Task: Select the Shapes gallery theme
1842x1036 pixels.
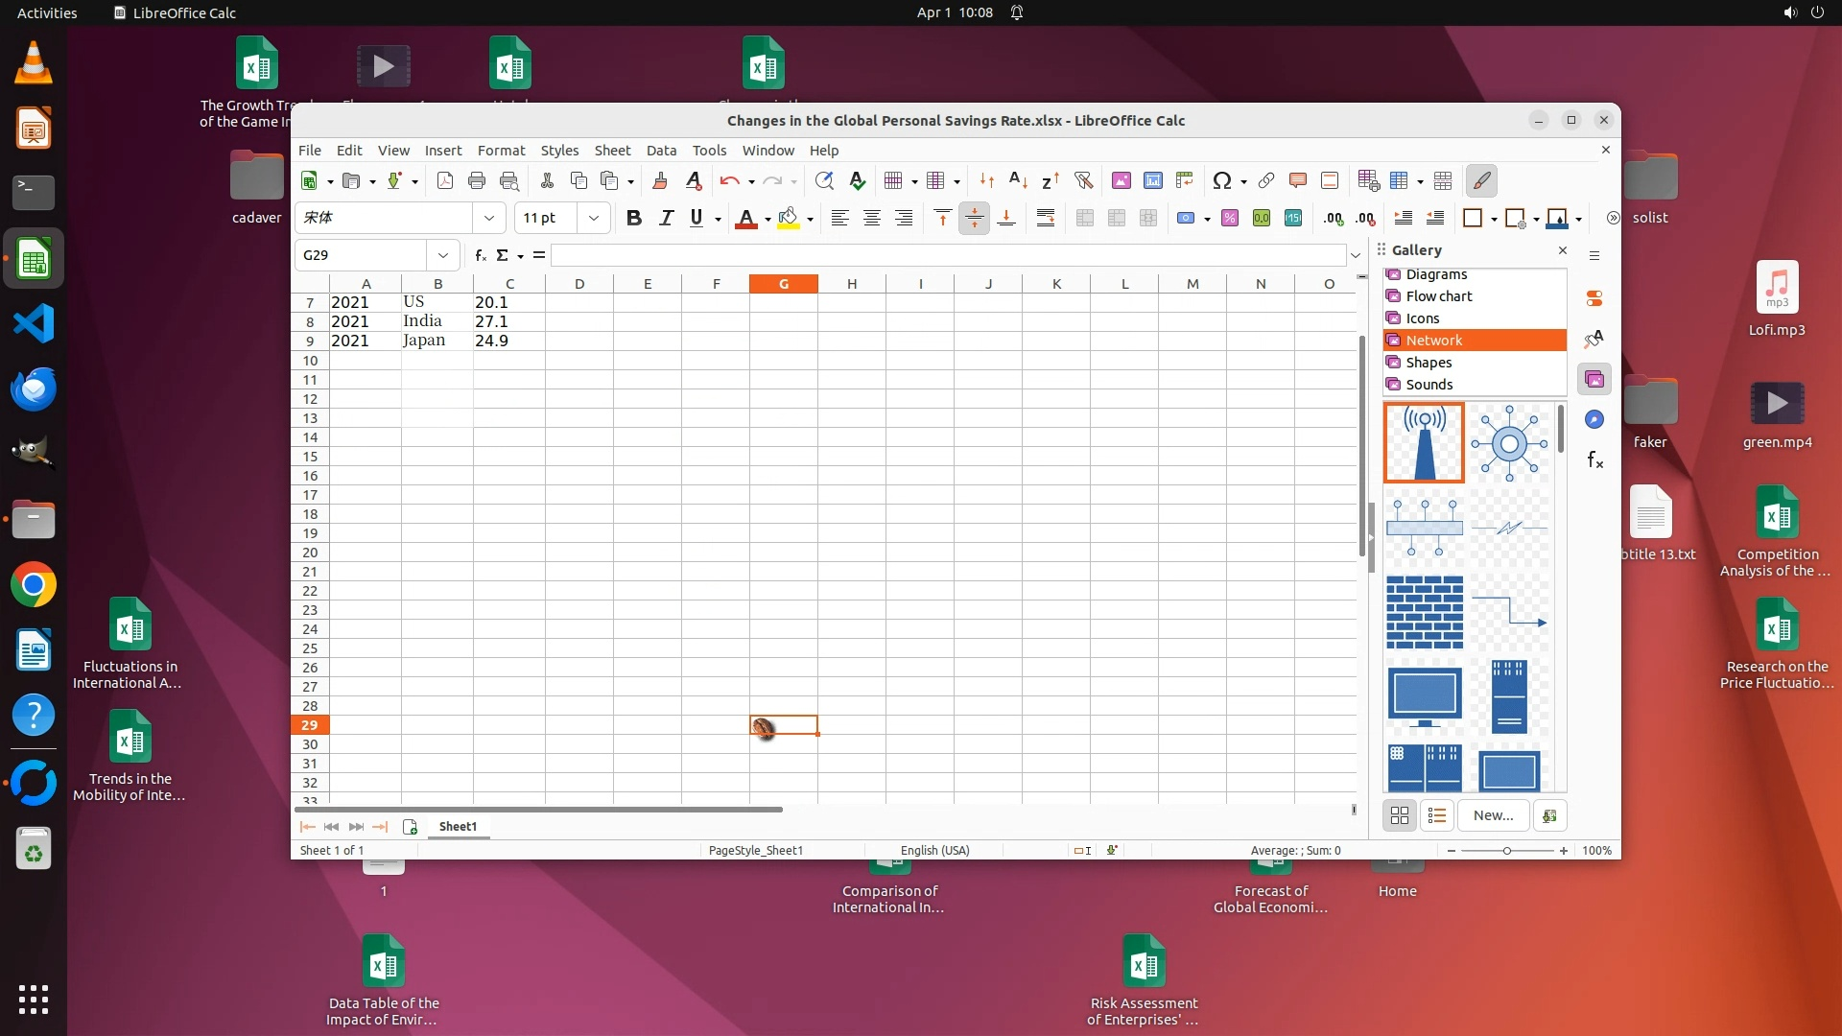Action: point(1429,363)
